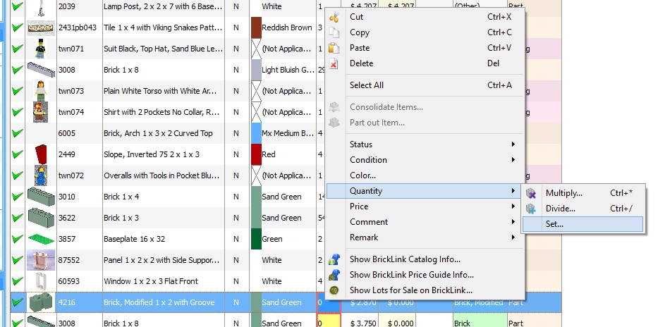The width and height of the screenshot is (665, 327).
Task: Click the Show Lots for Sale icon
Action: point(334,290)
